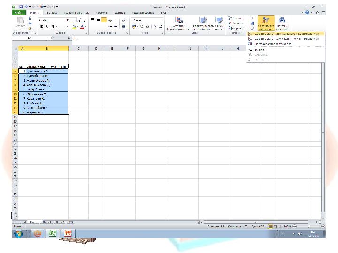Open Excel Help question mark
The width and height of the screenshot is (338, 253).
click(x=307, y=13)
